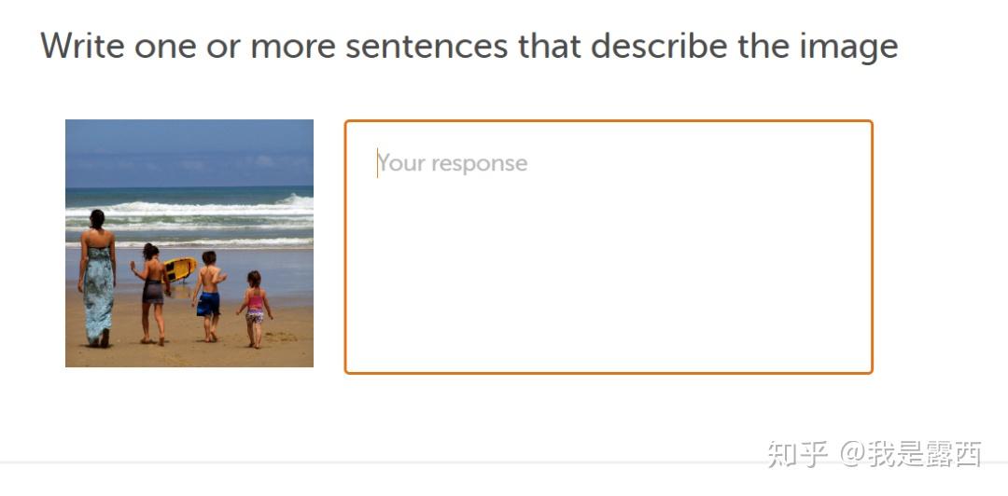This screenshot has height=496, width=1008.
Task: Click the "Your response" placeholder text
Action: (x=453, y=163)
